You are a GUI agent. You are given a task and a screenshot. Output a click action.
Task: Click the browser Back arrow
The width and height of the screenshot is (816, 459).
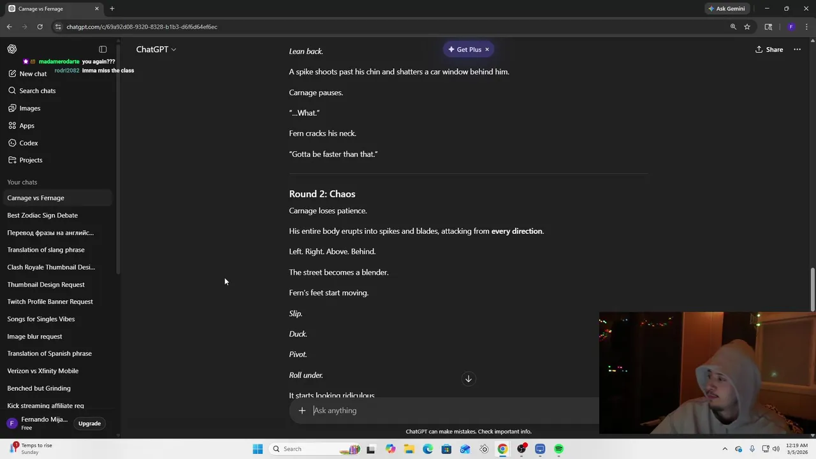9,27
